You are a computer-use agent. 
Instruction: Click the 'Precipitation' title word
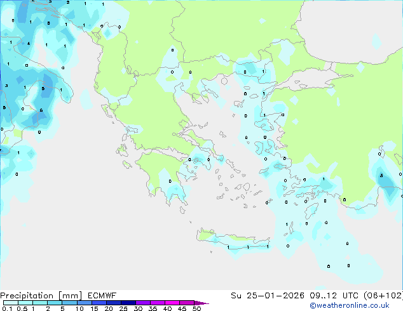27,296
